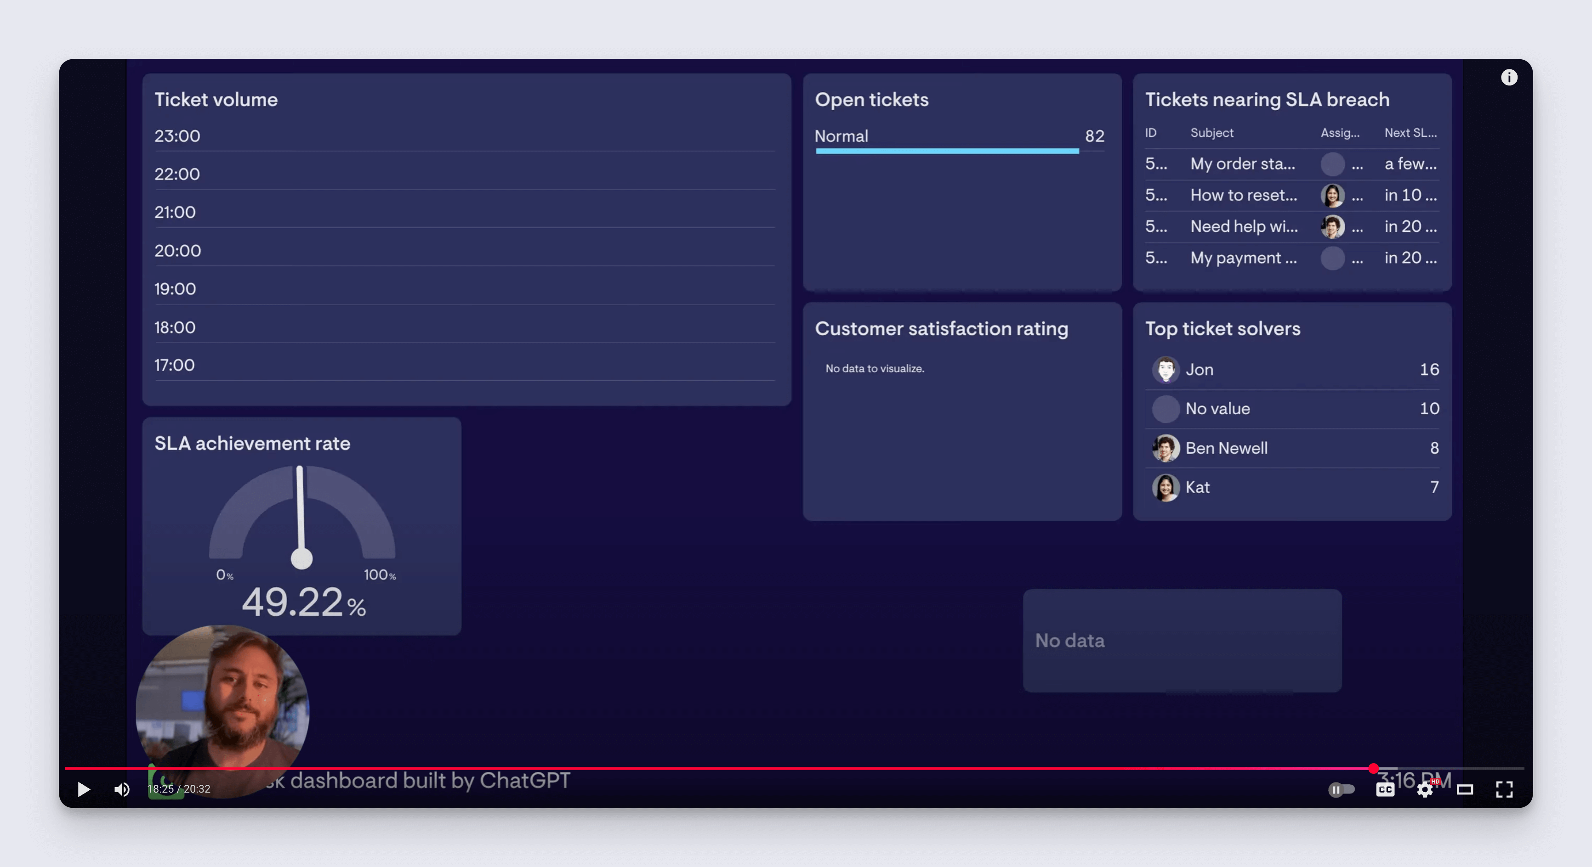This screenshot has height=867, width=1592.
Task: Play the video
Action: pyautogui.click(x=84, y=788)
